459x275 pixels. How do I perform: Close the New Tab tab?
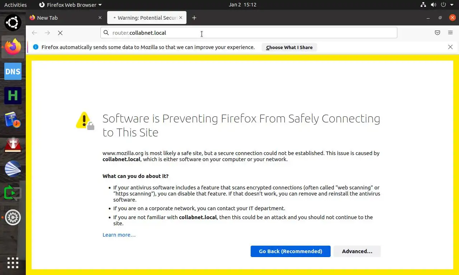100,18
